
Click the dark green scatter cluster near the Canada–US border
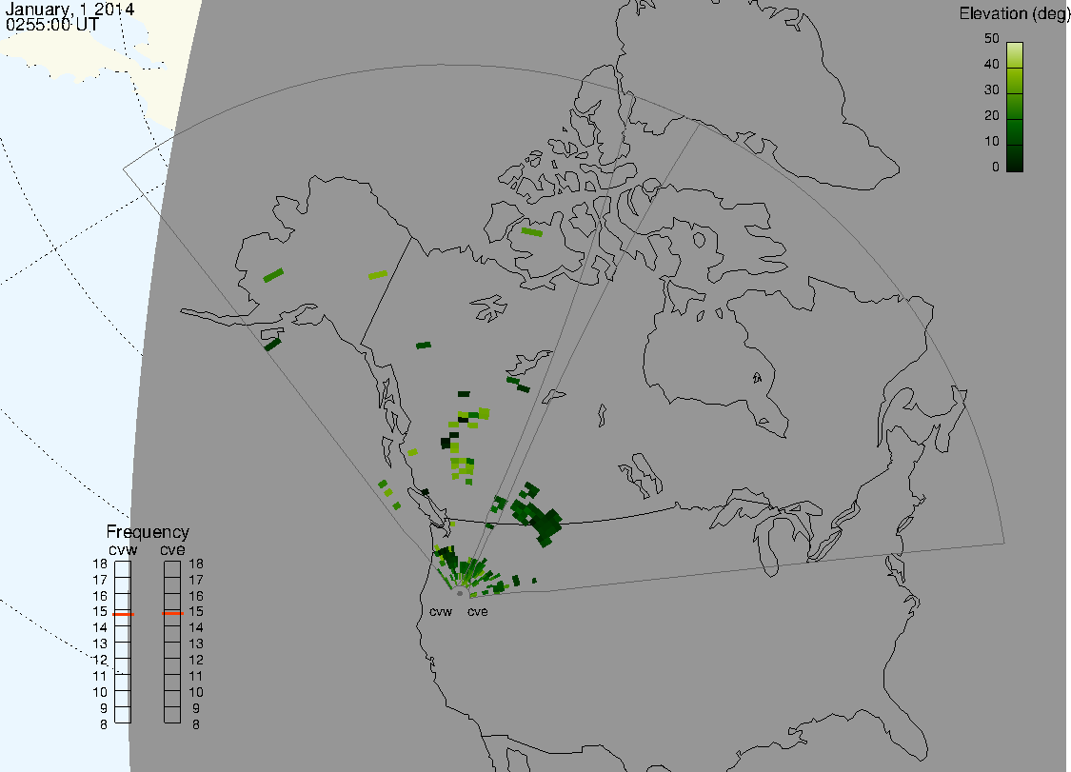(538, 518)
